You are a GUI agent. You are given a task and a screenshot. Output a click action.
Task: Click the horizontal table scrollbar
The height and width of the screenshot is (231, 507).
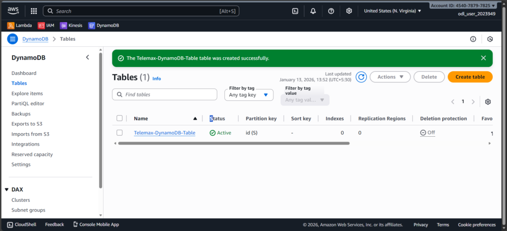(234, 143)
